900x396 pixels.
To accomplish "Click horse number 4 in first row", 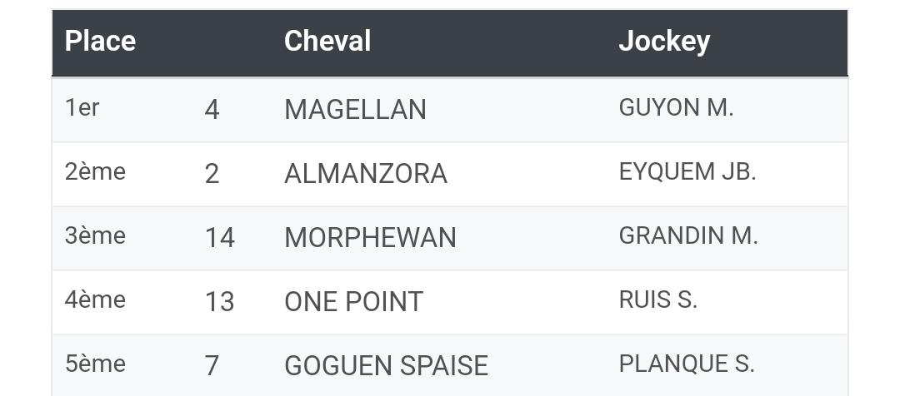I will [212, 110].
